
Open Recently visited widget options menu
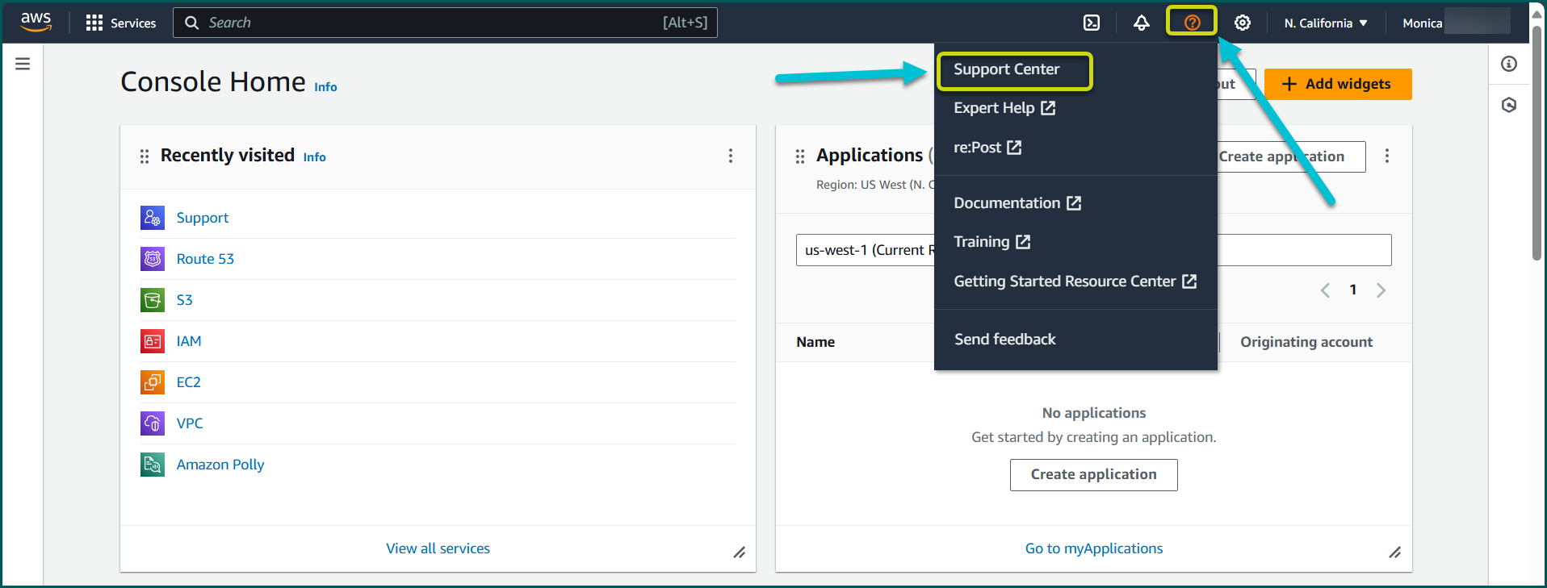[731, 156]
